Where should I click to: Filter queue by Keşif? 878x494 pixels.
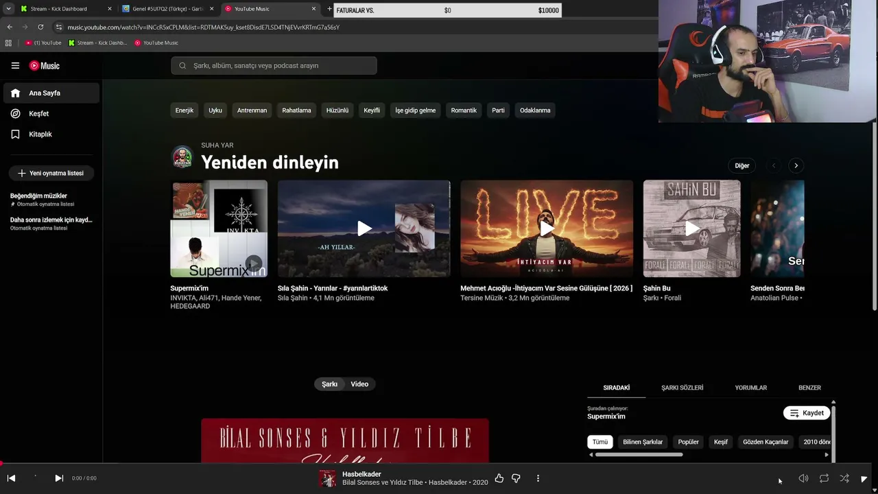click(721, 442)
